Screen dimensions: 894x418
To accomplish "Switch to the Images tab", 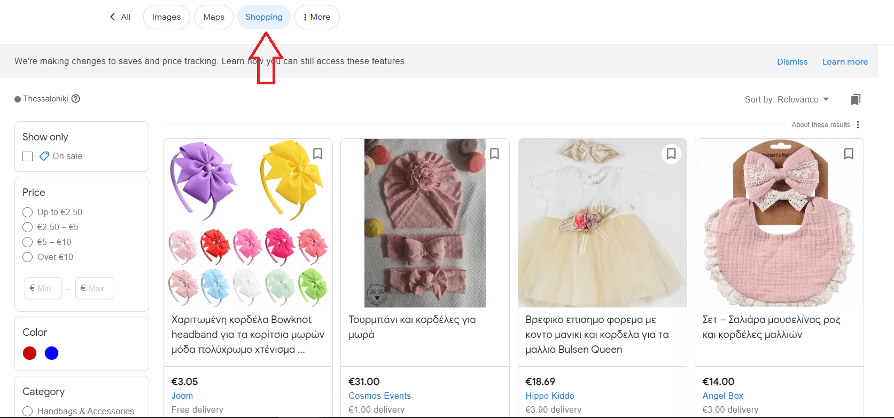I will point(166,17).
